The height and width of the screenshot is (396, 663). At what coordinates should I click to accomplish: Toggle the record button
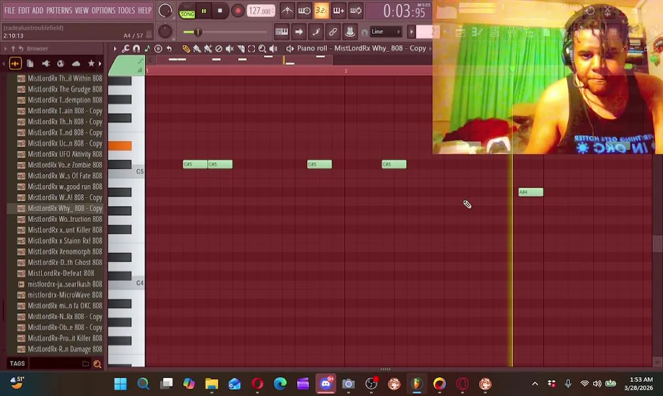[x=237, y=10]
